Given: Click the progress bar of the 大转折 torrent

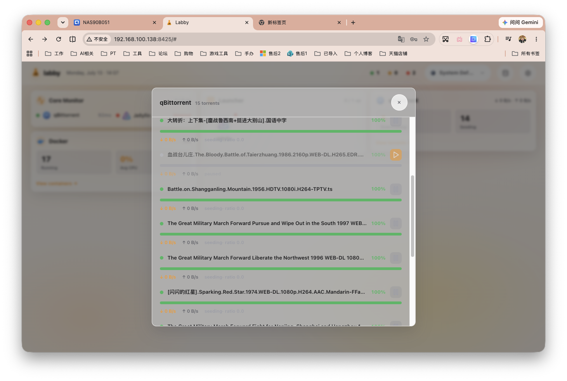Looking at the screenshot, I should click(x=281, y=132).
